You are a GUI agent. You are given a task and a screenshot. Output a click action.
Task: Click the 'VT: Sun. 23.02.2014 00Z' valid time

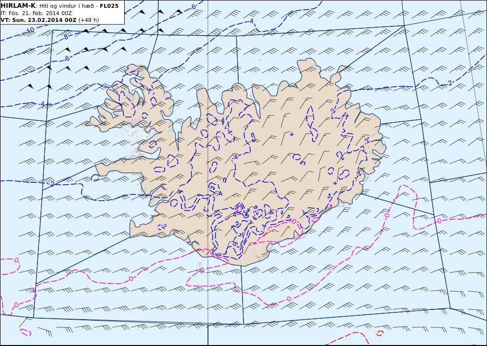(x=38, y=20)
